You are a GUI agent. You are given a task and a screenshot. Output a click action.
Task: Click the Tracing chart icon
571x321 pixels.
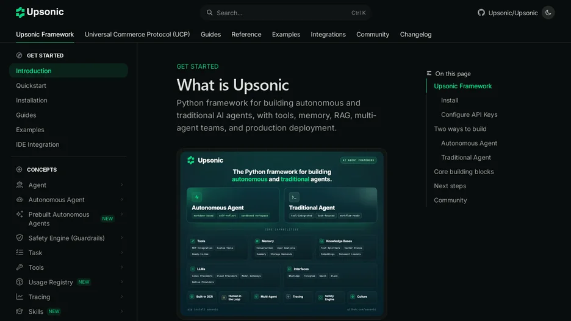(20, 297)
